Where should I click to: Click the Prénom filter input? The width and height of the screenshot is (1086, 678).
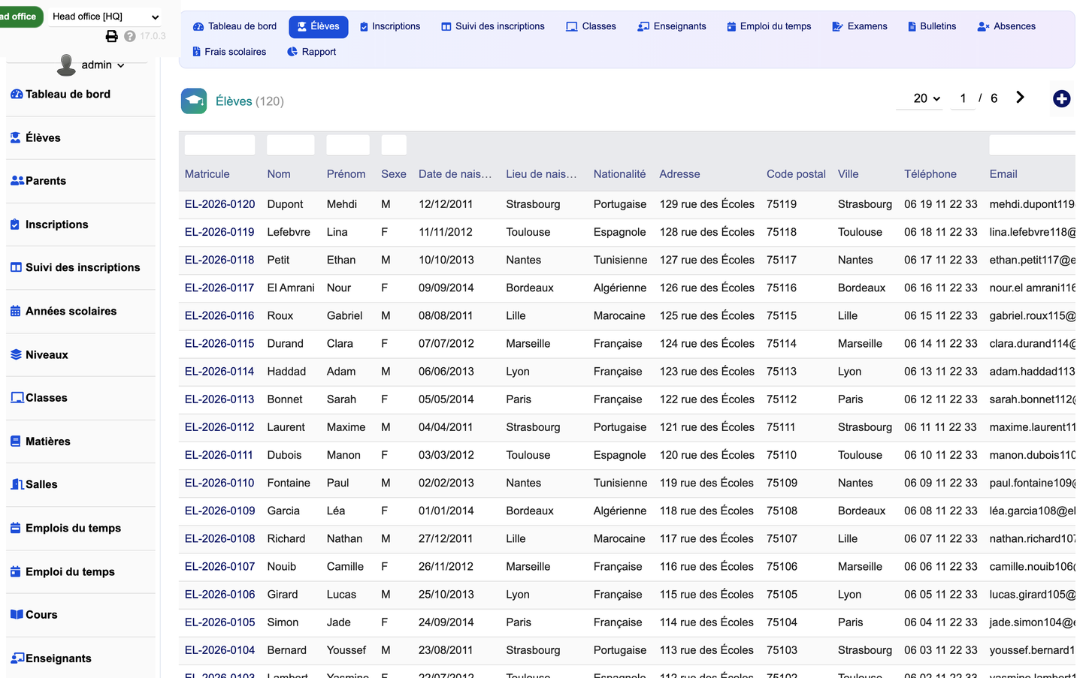point(348,145)
